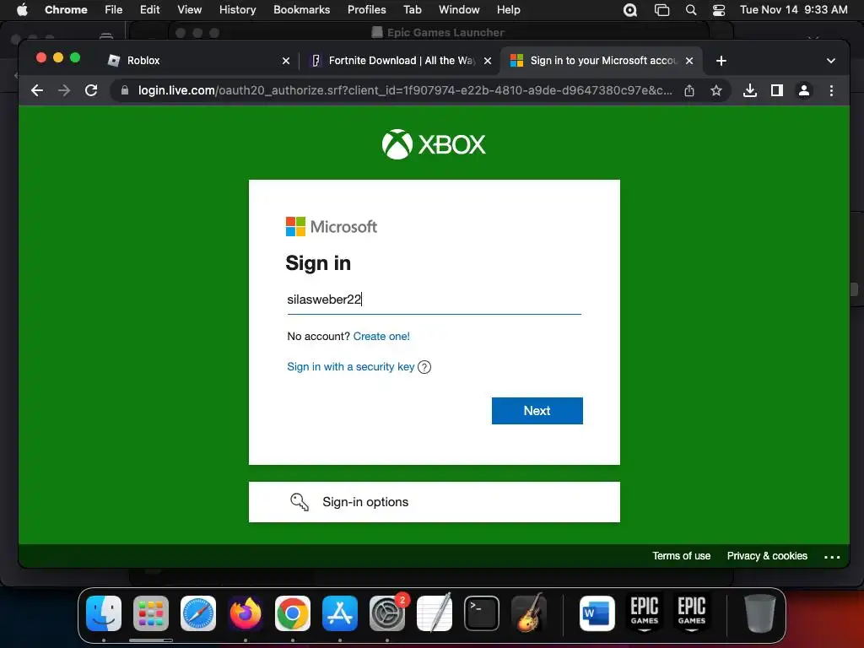Open the first Epic Games Dock icon
This screenshot has width=864, height=648.
644,612
